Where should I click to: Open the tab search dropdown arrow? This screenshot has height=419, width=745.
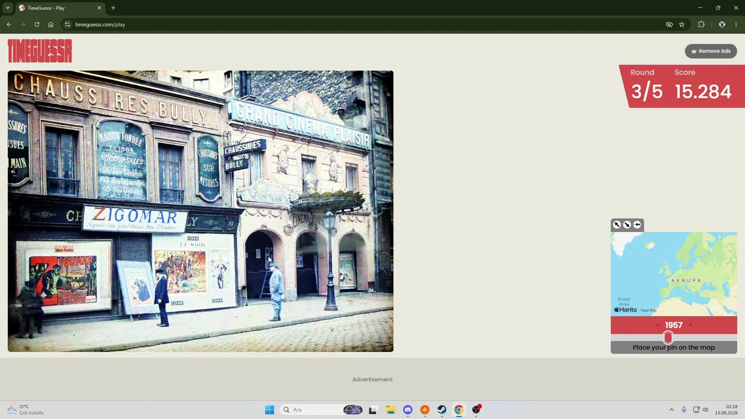8,8
